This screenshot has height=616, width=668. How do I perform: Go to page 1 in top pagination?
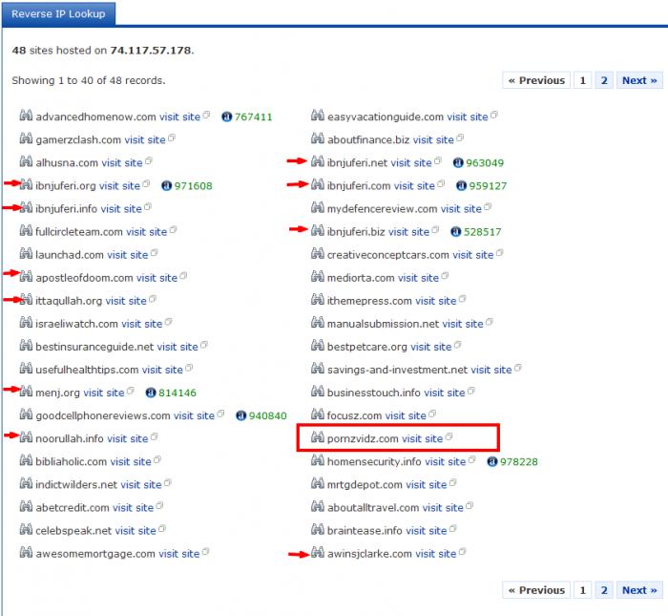(x=583, y=80)
